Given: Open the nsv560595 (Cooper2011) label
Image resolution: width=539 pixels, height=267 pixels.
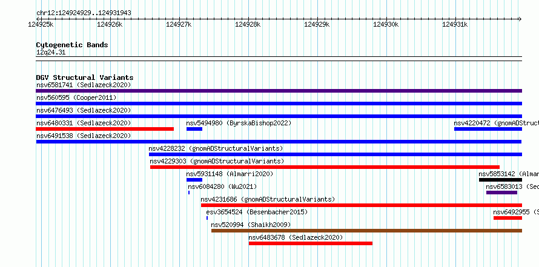Looking at the screenshot, I should [76, 97].
